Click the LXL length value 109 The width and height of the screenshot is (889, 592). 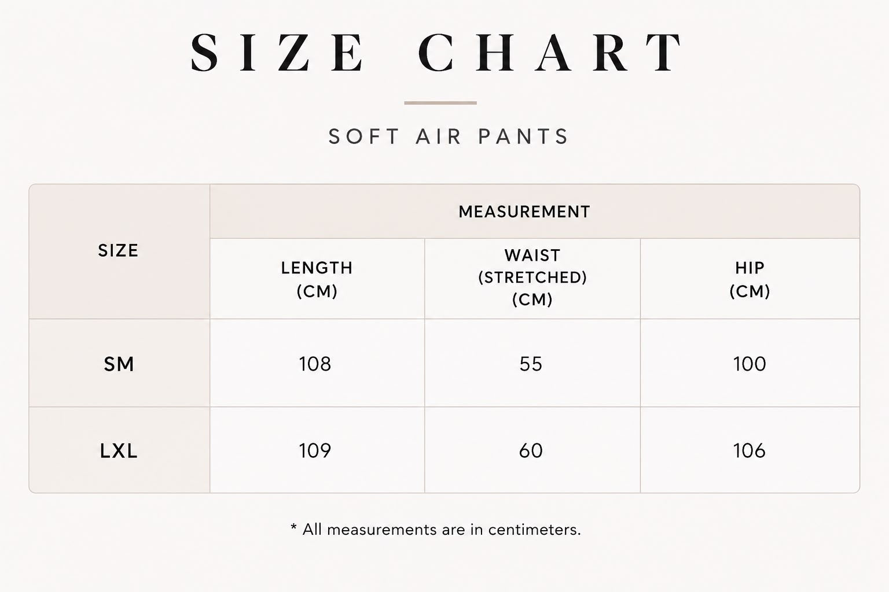[315, 450]
